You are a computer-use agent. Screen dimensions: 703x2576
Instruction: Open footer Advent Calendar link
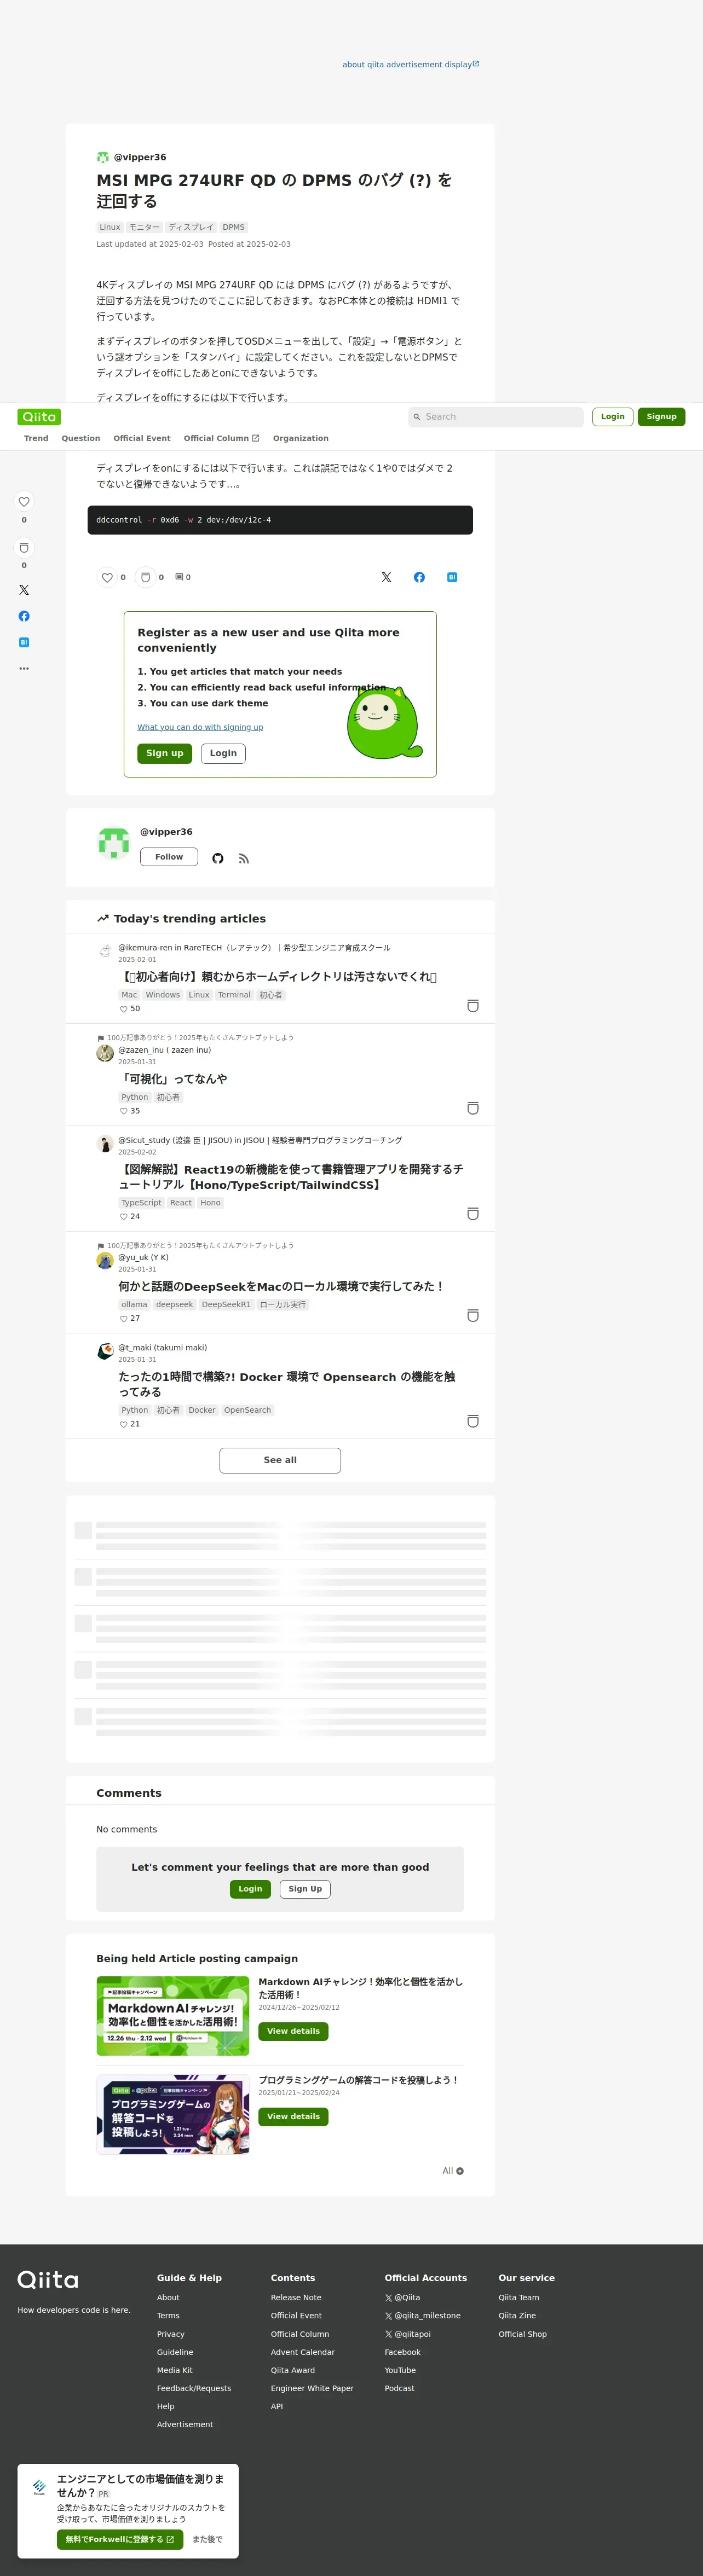(303, 2352)
